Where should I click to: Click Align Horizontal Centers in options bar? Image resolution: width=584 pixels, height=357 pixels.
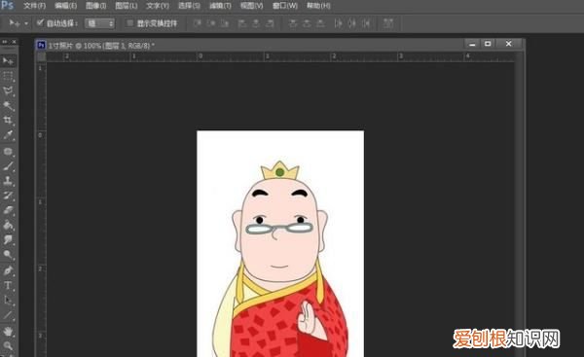pos(256,23)
